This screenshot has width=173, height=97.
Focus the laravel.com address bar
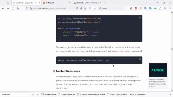point(50,8)
